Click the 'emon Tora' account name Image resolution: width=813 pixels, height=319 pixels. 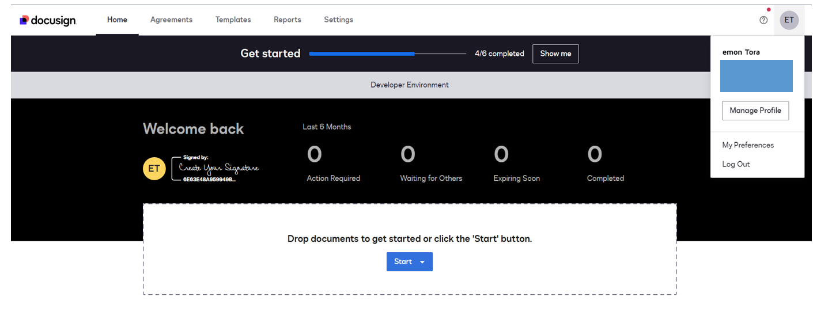click(741, 52)
